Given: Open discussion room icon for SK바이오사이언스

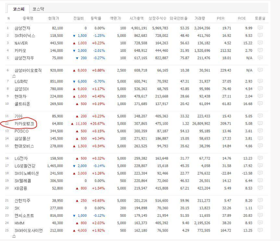Looking at the screenshot, I should (x=260, y=230).
